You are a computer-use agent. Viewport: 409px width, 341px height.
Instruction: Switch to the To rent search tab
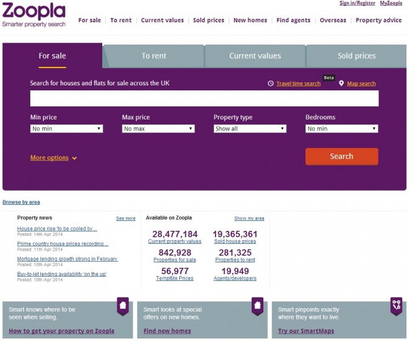point(154,56)
